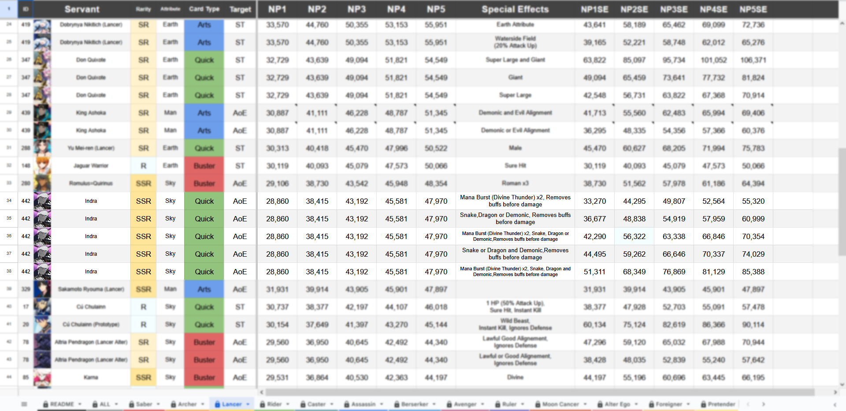The image size is (846, 411).
Task: Select the Super Large and Giant cell
Action: [515, 60]
